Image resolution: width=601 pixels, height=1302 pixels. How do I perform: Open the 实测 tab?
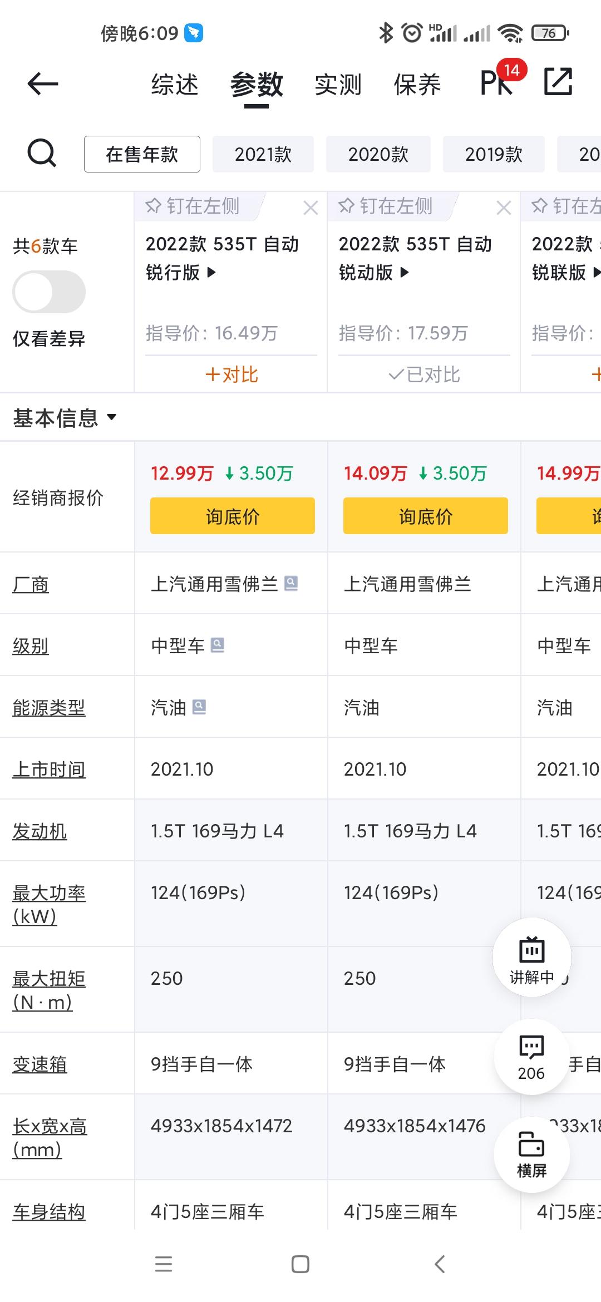[338, 85]
